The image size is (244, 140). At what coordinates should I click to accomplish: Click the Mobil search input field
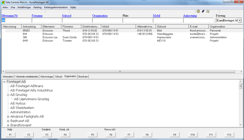(168, 20)
